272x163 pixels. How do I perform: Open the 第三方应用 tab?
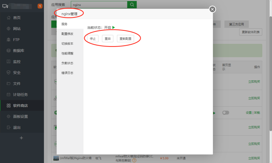pos(236,24)
